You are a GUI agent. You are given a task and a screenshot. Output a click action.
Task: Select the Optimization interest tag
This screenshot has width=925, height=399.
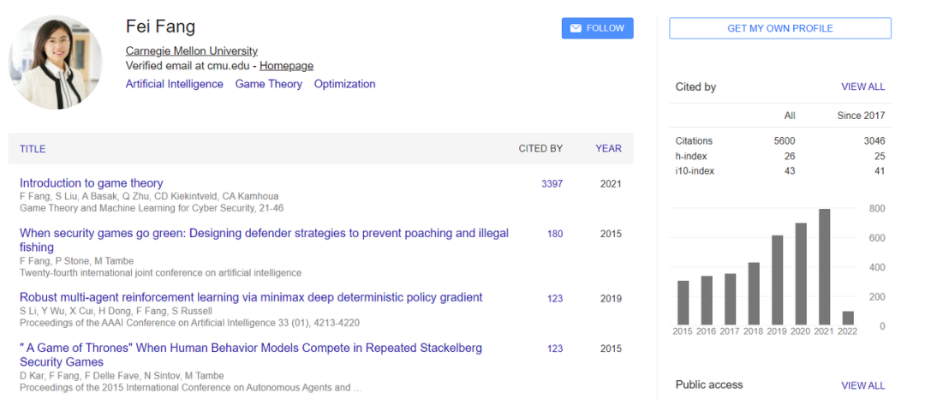click(344, 84)
